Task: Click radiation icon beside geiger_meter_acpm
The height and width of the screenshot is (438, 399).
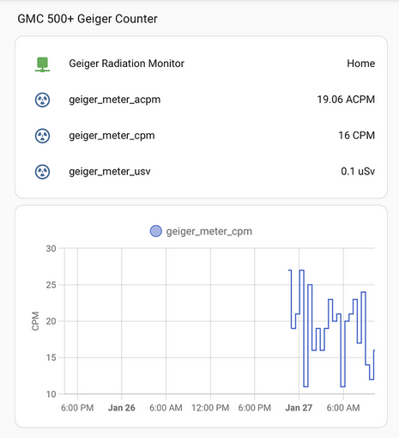Action: pos(42,100)
